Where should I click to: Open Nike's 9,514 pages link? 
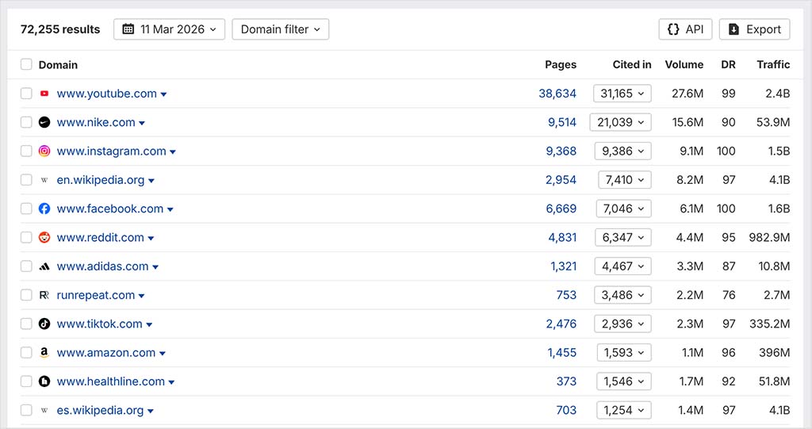click(x=562, y=122)
